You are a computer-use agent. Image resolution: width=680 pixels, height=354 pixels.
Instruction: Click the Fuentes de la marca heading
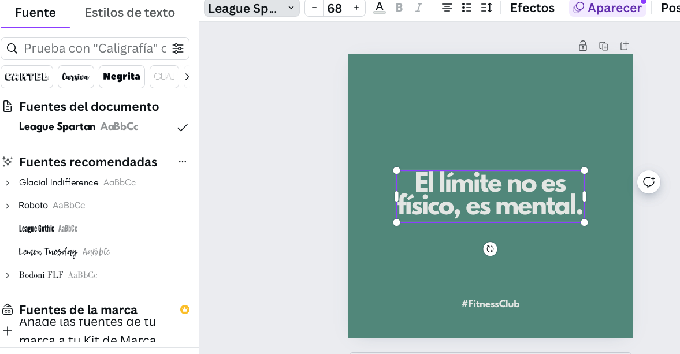78,310
